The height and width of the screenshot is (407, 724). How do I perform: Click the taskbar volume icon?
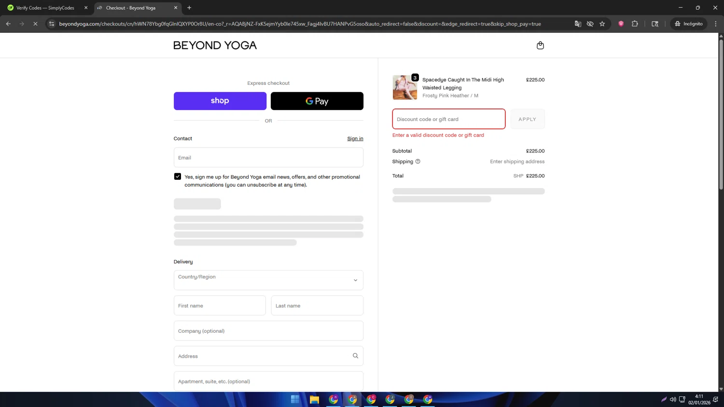[x=673, y=399]
